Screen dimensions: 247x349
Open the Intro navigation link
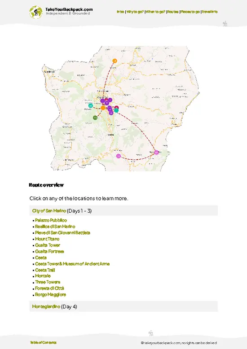(x=120, y=12)
